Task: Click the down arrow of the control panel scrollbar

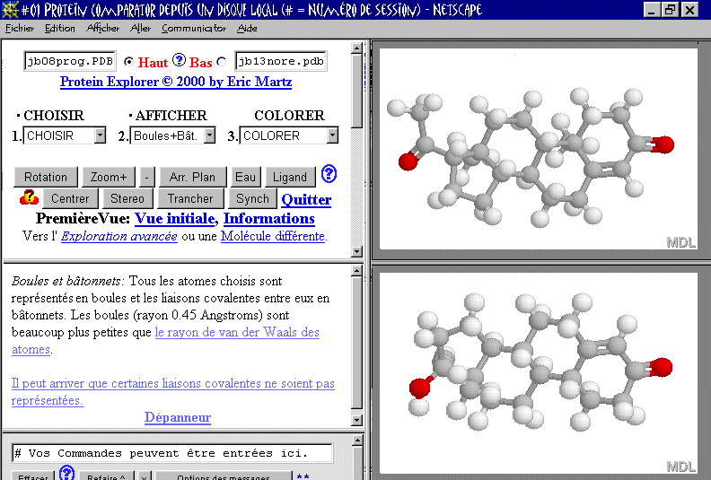Action: point(357,251)
